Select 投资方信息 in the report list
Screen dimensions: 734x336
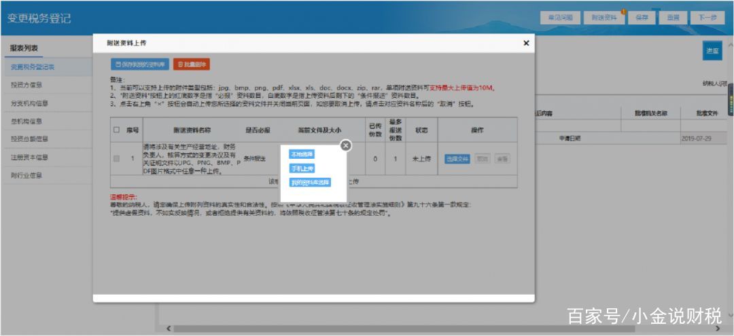[x=47, y=85]
